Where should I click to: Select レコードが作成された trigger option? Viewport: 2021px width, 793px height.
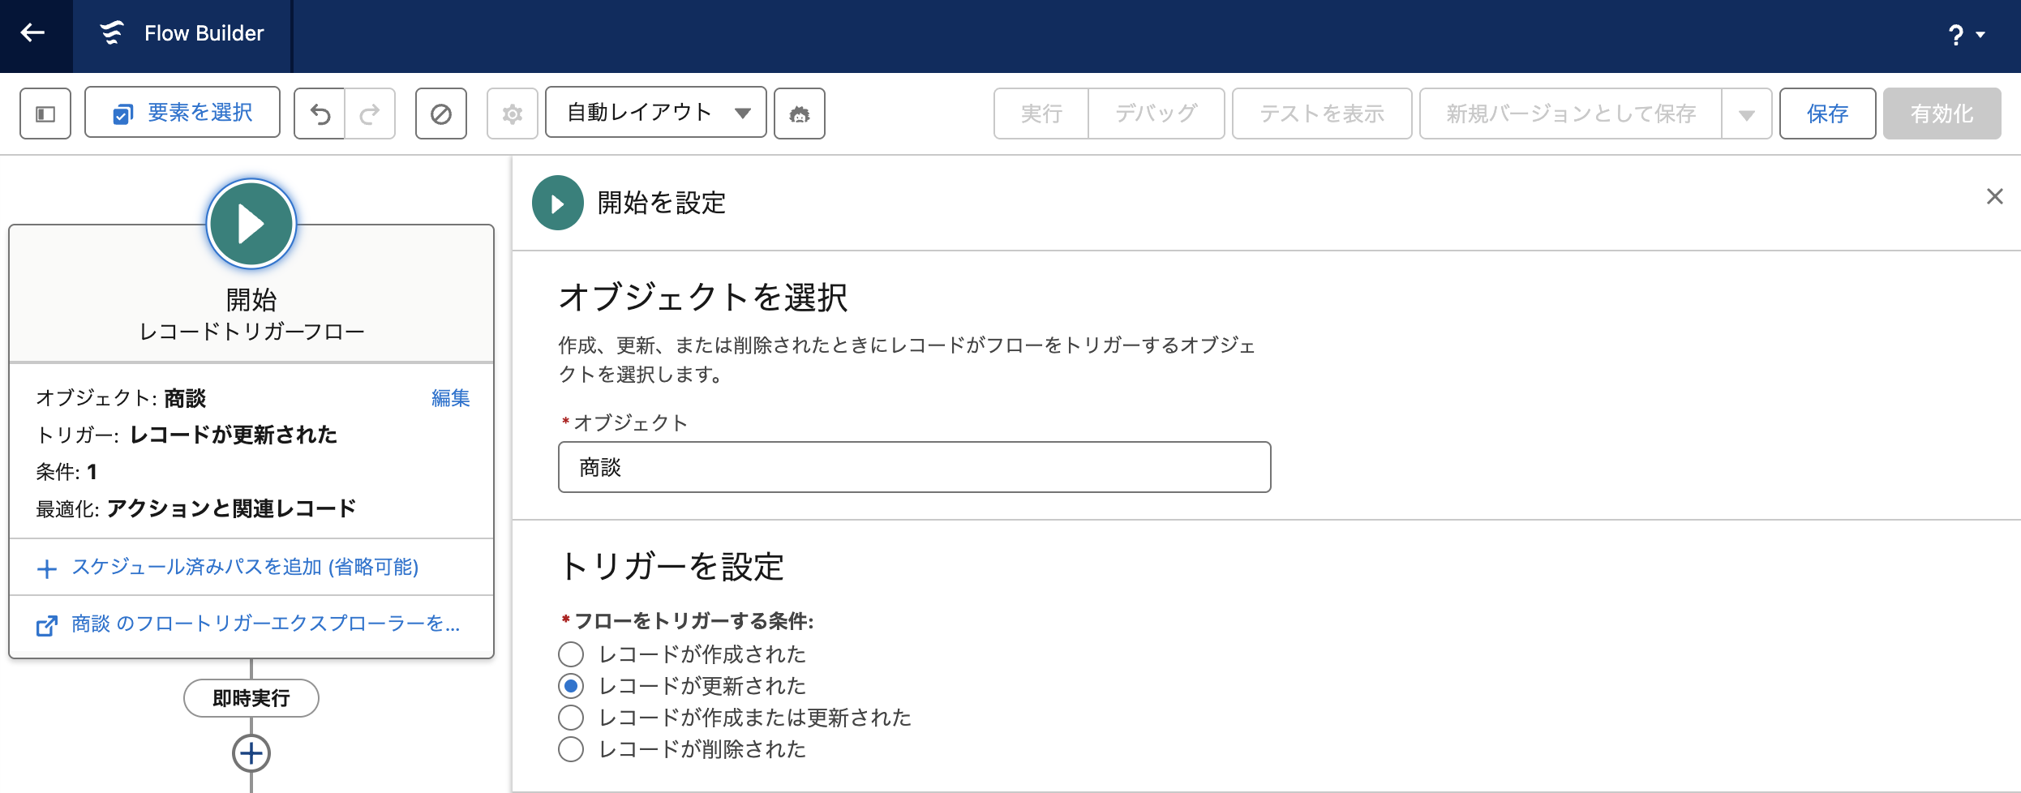click(570, 654)
